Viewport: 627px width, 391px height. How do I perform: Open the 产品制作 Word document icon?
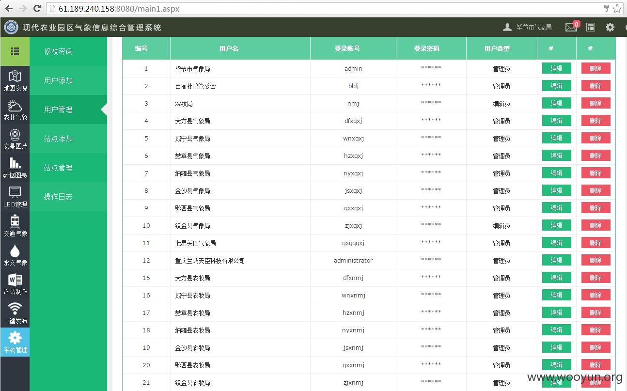pos(15,284)
